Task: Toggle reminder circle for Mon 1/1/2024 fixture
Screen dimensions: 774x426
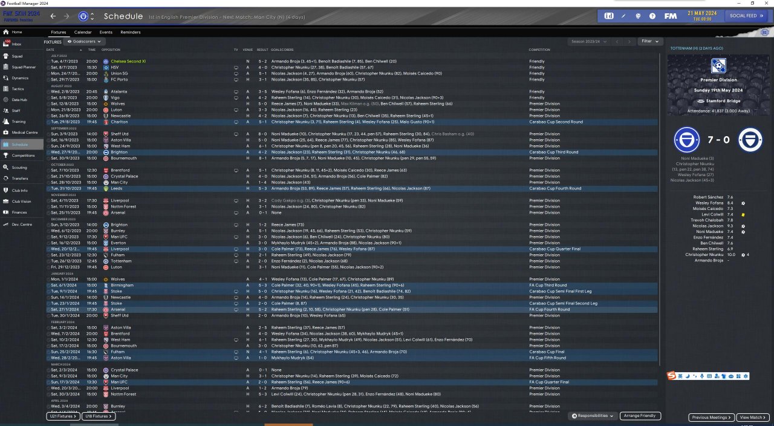Action: [x=49, y=279]
